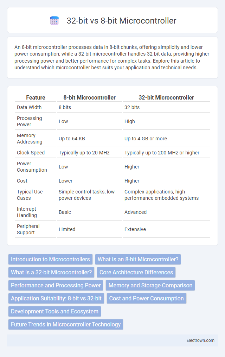Click the calendar grid icon beside the title
Image resolution: width=225 pixels, height=357 pixels.
[x=54, y=20]
